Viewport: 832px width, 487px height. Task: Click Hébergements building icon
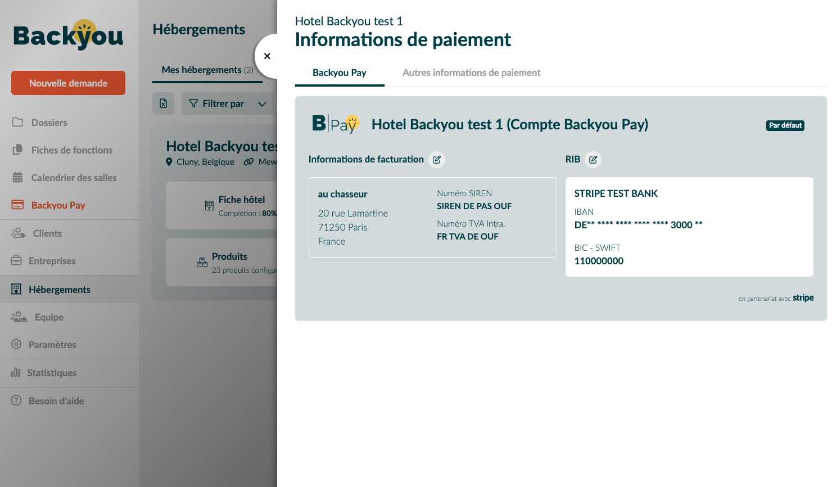point(16,289)
